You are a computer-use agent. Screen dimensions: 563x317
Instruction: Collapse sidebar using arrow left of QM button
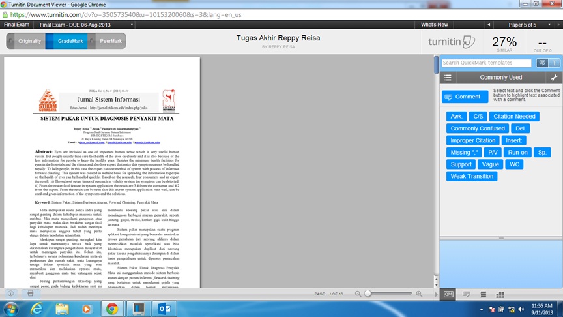pos(436,294)
